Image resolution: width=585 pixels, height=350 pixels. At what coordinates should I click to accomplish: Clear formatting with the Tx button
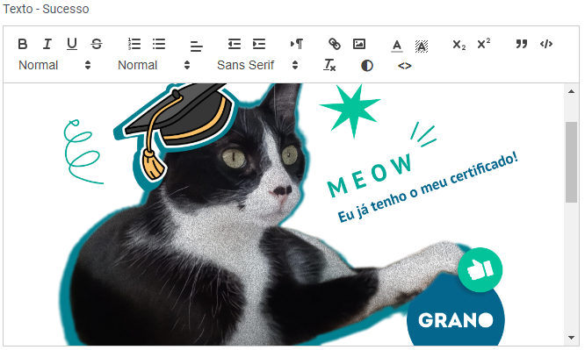coord(329,65)
